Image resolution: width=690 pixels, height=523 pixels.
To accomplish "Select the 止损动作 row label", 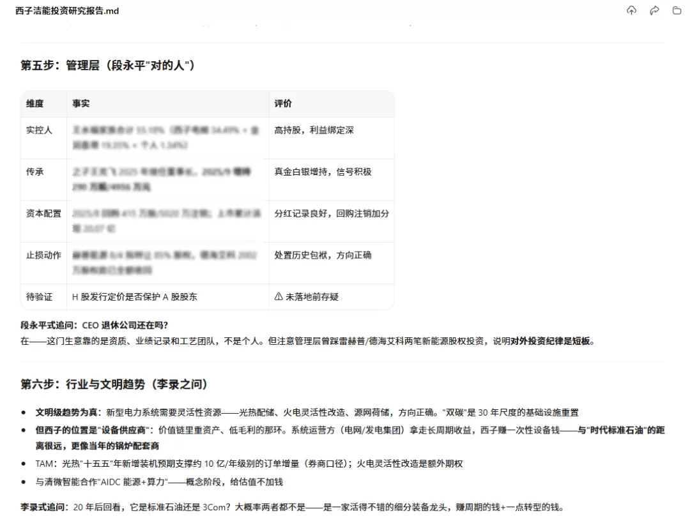I will (x=43, y=255).
